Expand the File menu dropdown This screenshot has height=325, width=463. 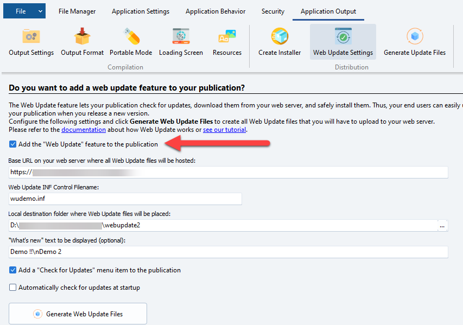tap(41, 11)
